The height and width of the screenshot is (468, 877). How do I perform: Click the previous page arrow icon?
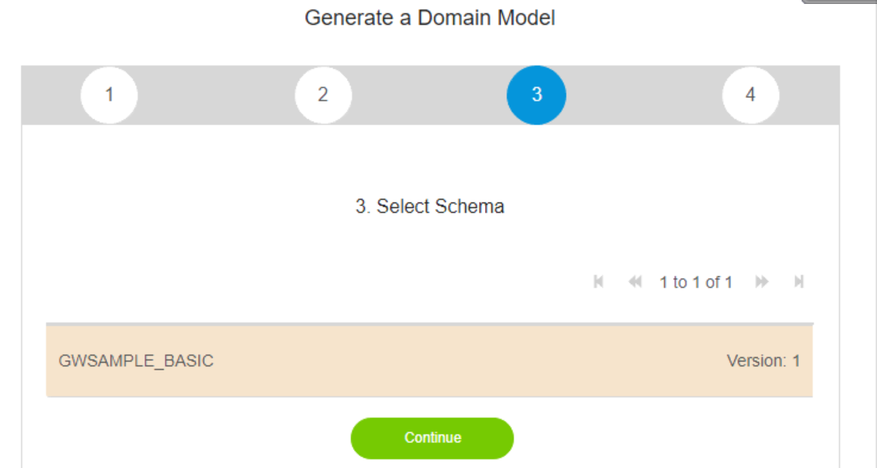pyautogui.click(x=635, y=282)
